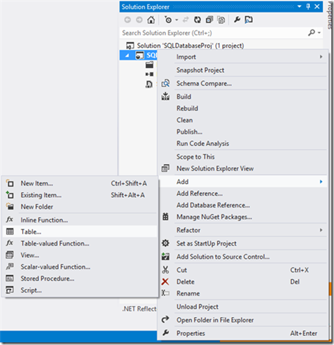Close the Solution Explorer panel
Viewport: 334px width, 345px height.
pos(317,6)
